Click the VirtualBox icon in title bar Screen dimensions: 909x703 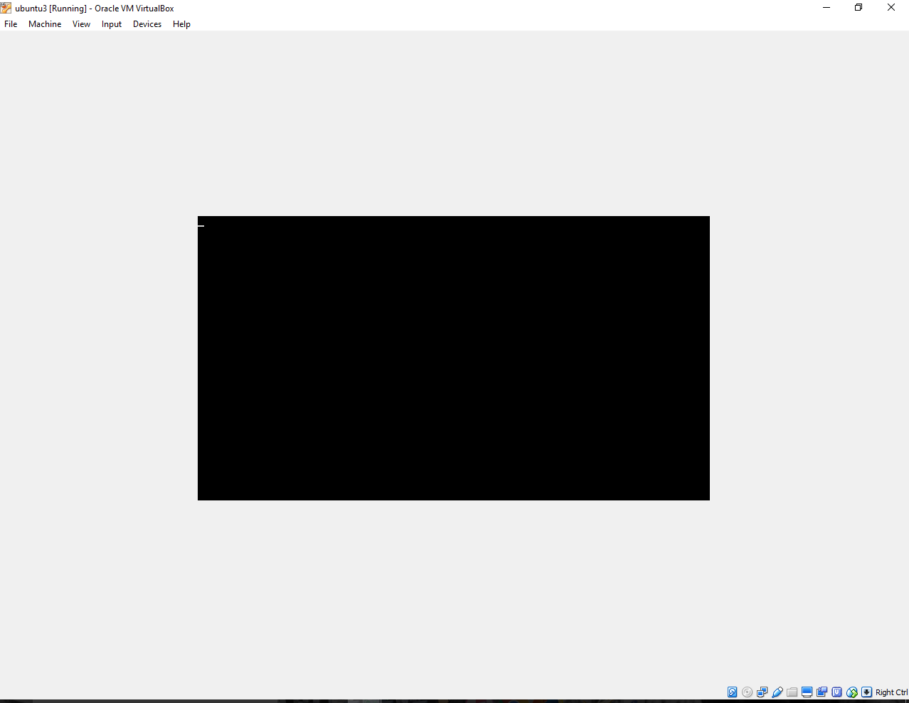pos(6,8)
